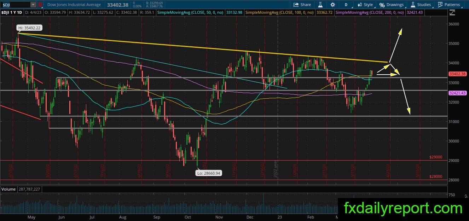The width and height of the screenshot is (469, 221).
Task: Open the Style menu
Action: [365, 5]
